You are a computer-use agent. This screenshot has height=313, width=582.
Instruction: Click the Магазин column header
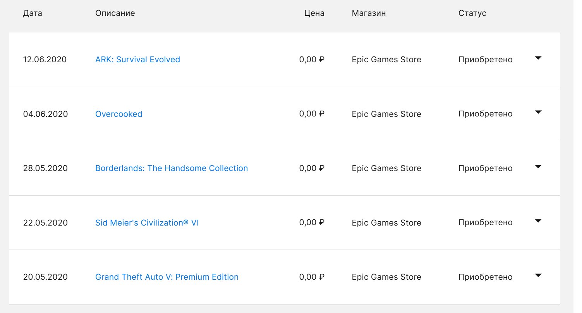369,13
